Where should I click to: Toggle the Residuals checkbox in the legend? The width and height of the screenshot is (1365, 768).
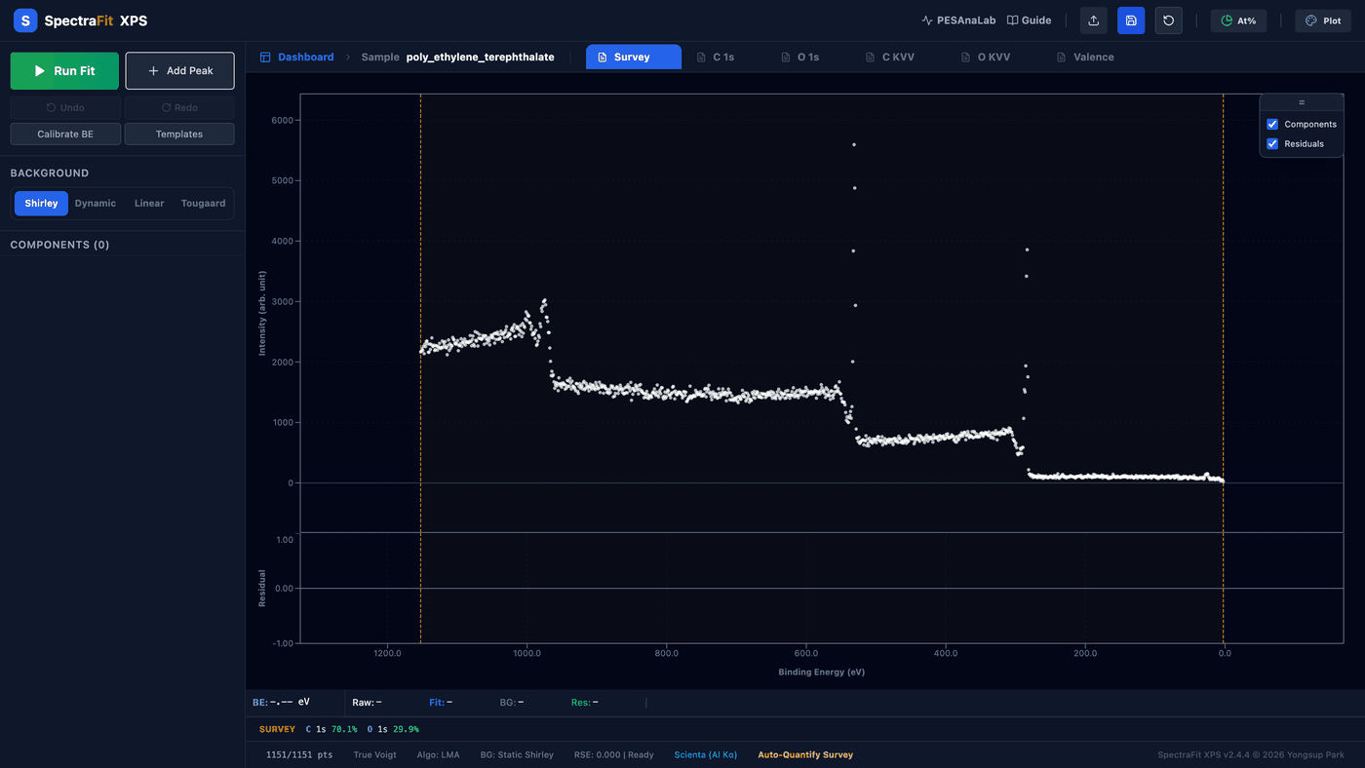(1272, 144)
